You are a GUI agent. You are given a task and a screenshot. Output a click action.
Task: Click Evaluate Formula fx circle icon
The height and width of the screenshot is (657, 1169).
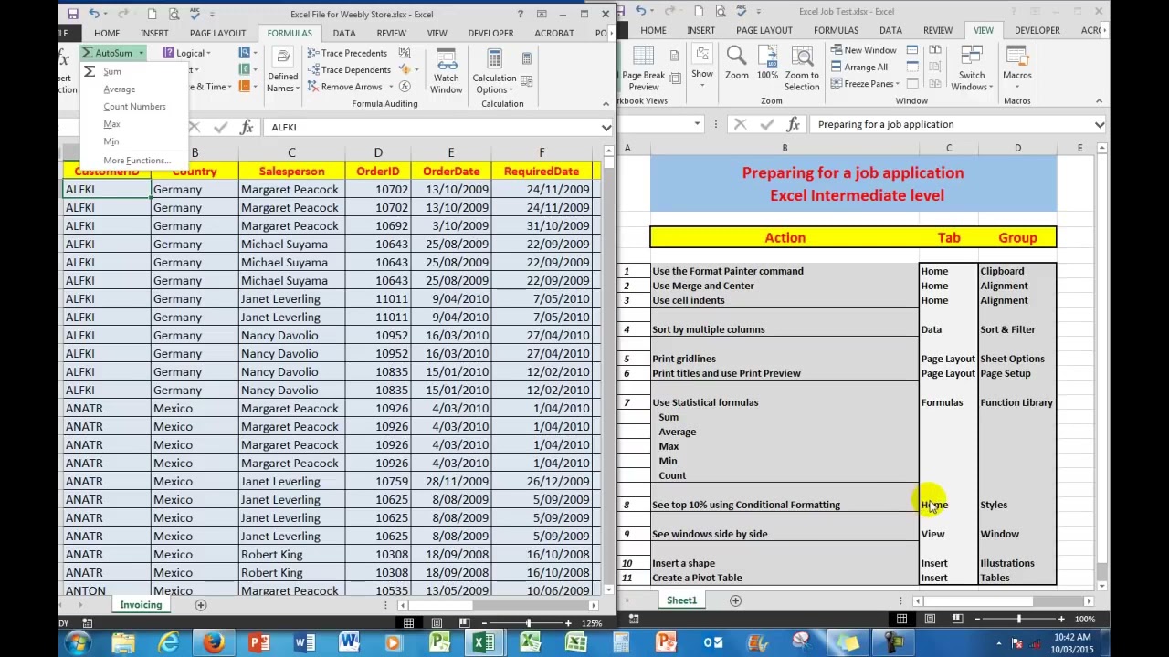click(x=405, y=87)
